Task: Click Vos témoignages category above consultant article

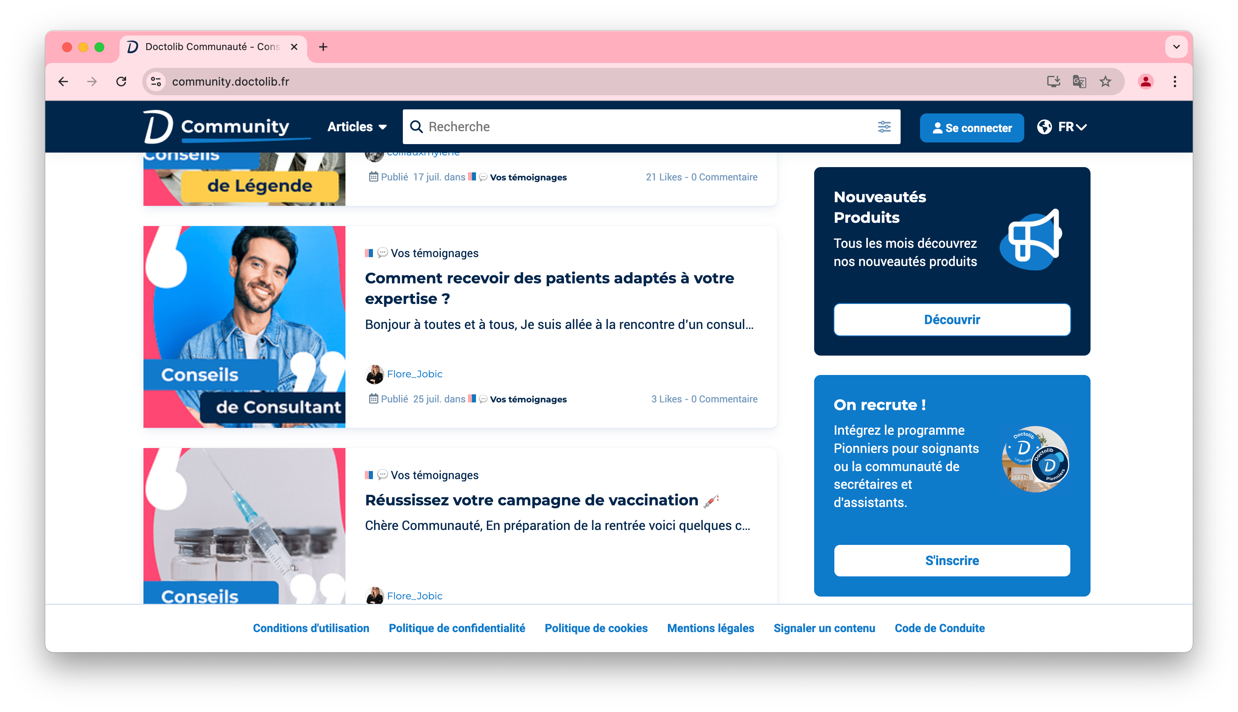Action: 434,253
